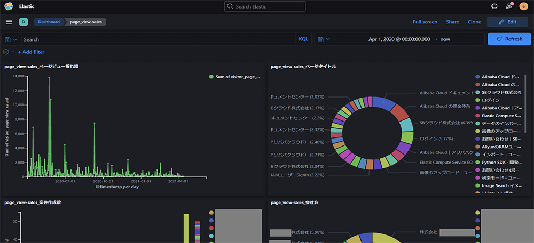Click + Add filter
Screen dimensions: 534x243
(x=31, y=52)
